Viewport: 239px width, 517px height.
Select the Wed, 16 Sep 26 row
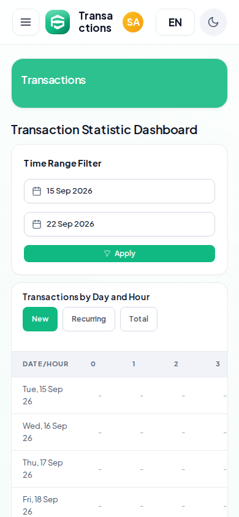pyautogui.click(x=120, y=432)
